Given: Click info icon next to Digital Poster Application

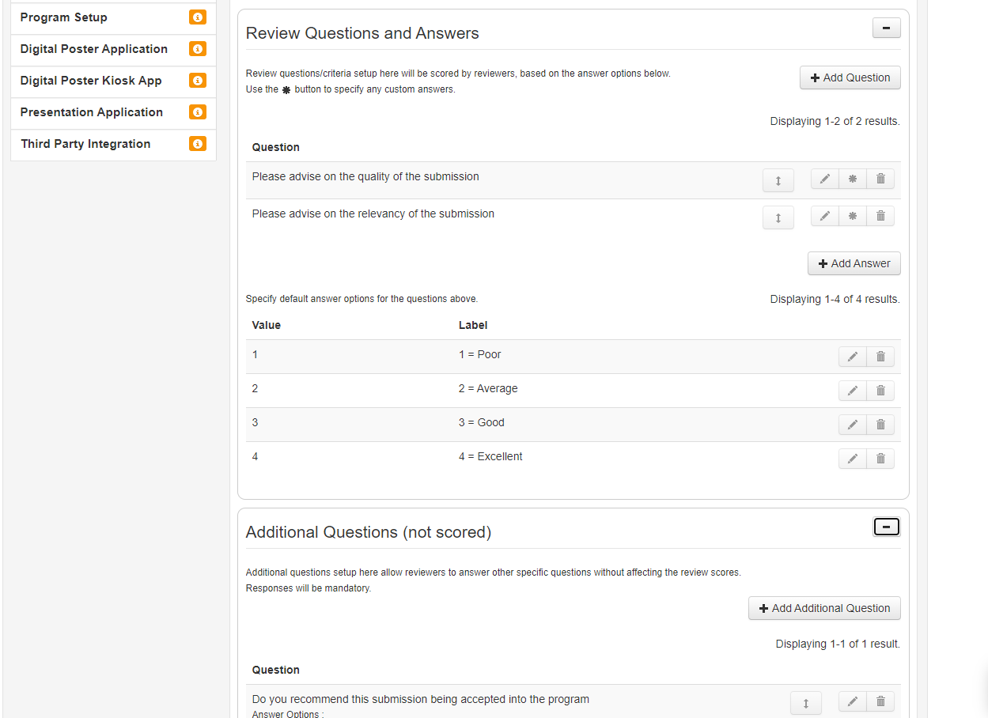Looking at the screenshot, I should tap(198, 49).
